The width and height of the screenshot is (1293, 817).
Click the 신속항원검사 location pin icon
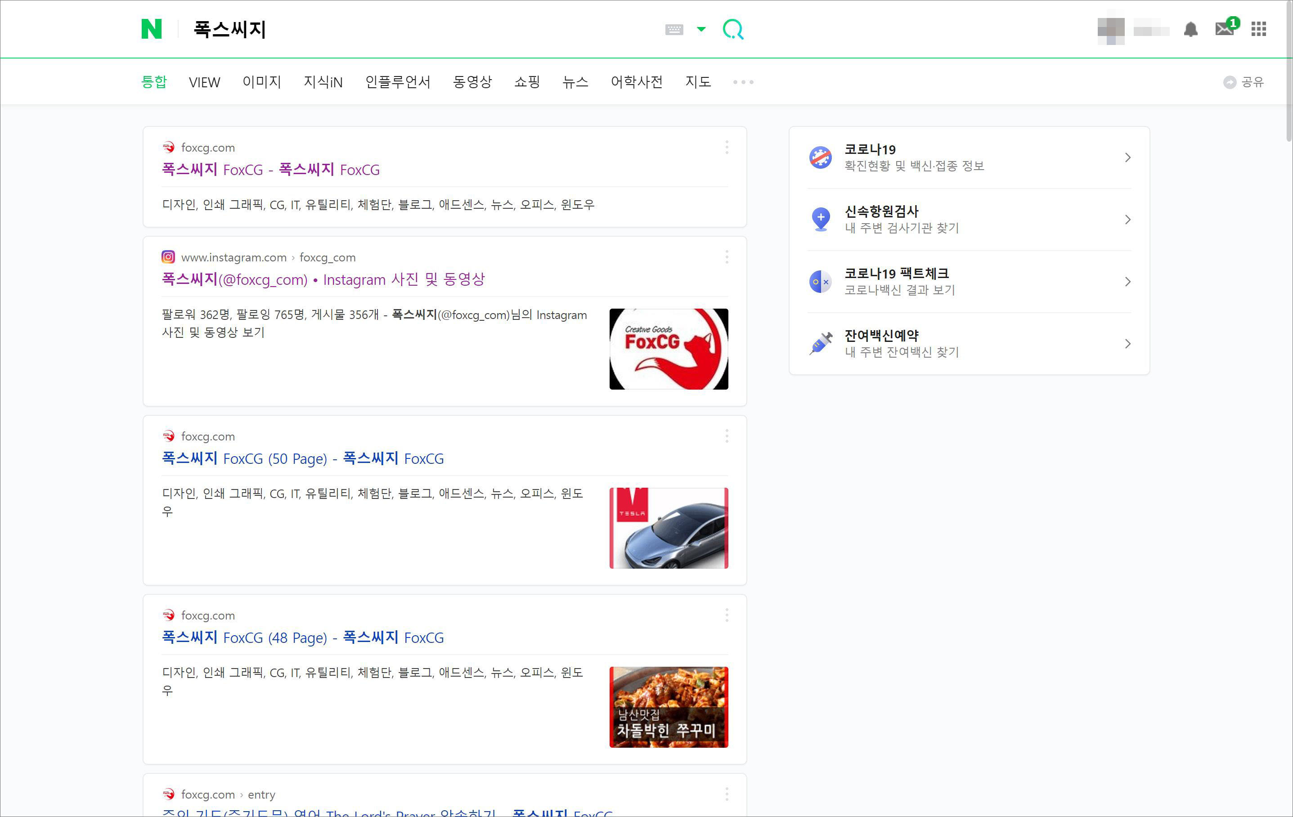point(821,219)
